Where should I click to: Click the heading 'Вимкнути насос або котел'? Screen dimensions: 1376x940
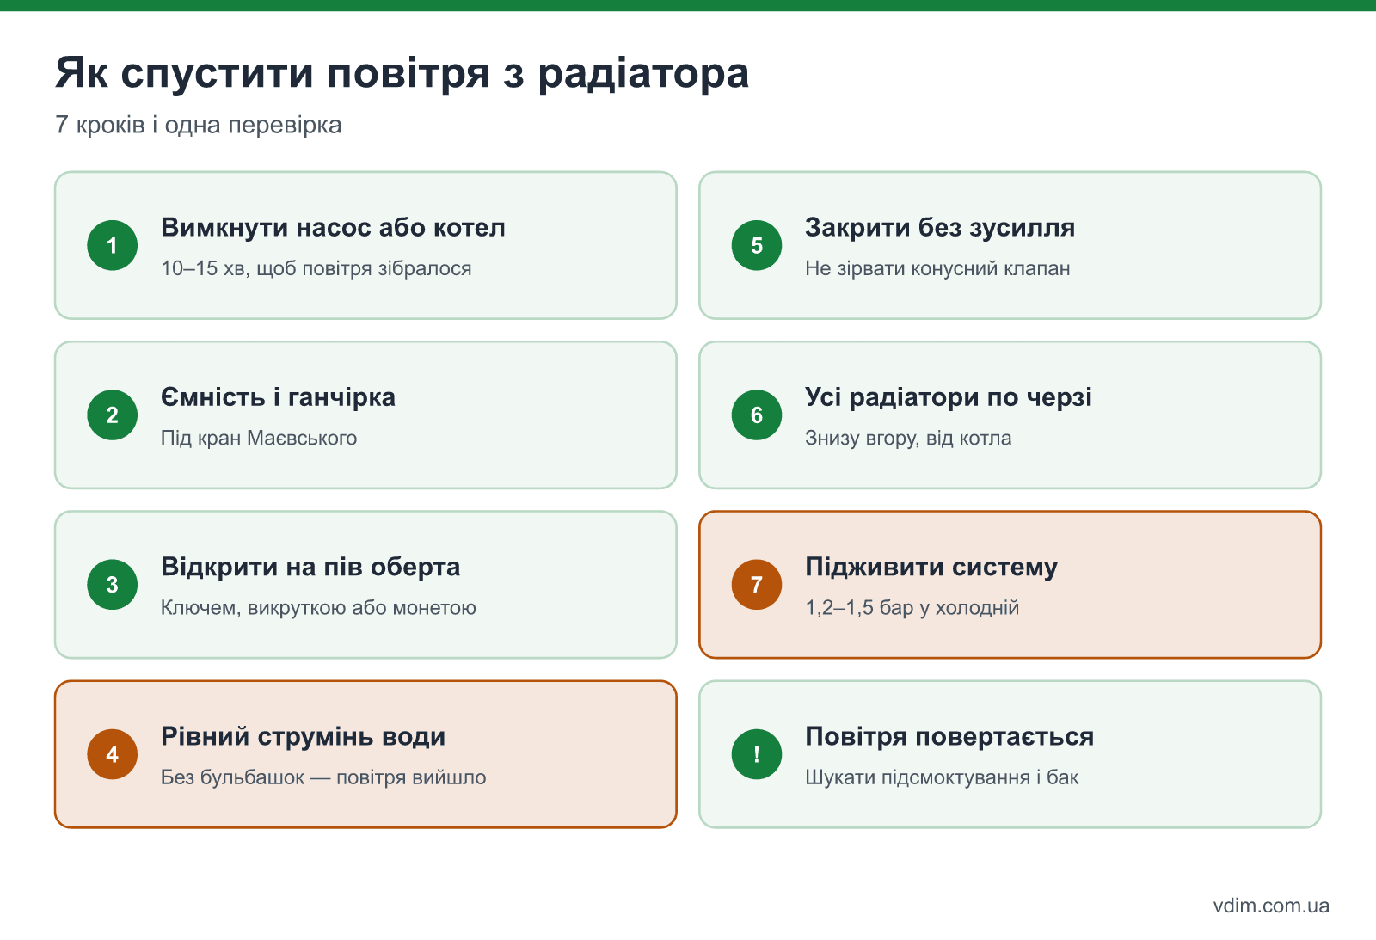click(x=333, y=227)
